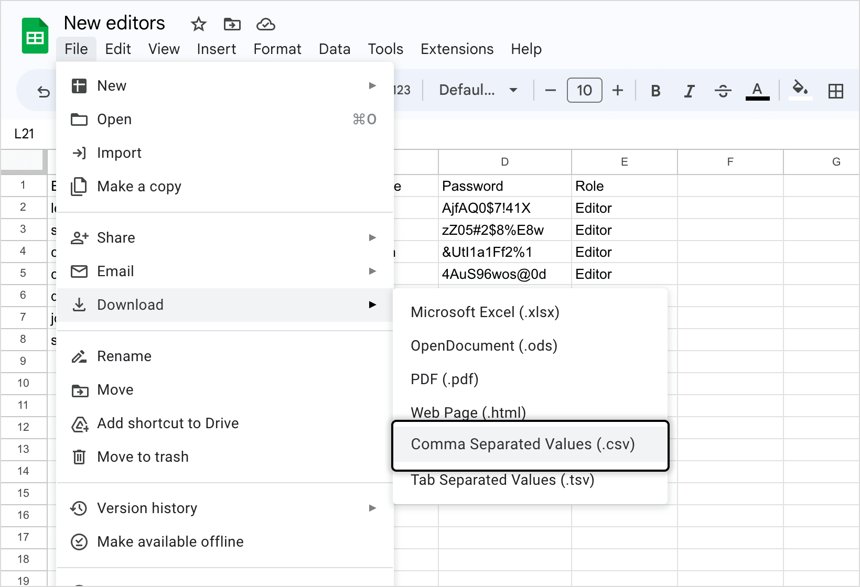
Task: Click the undo arrow in toolbar
Action: pyautogui.click(x=44, y=92)
